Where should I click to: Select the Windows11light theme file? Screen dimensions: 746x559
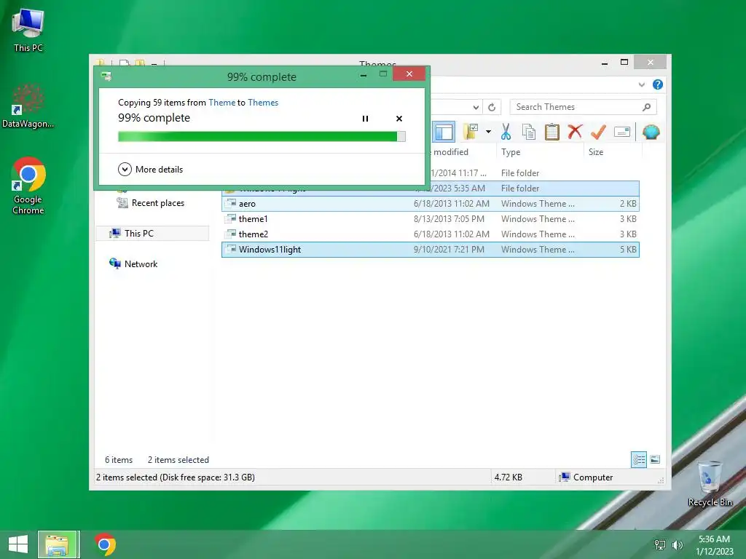point(430,250)
